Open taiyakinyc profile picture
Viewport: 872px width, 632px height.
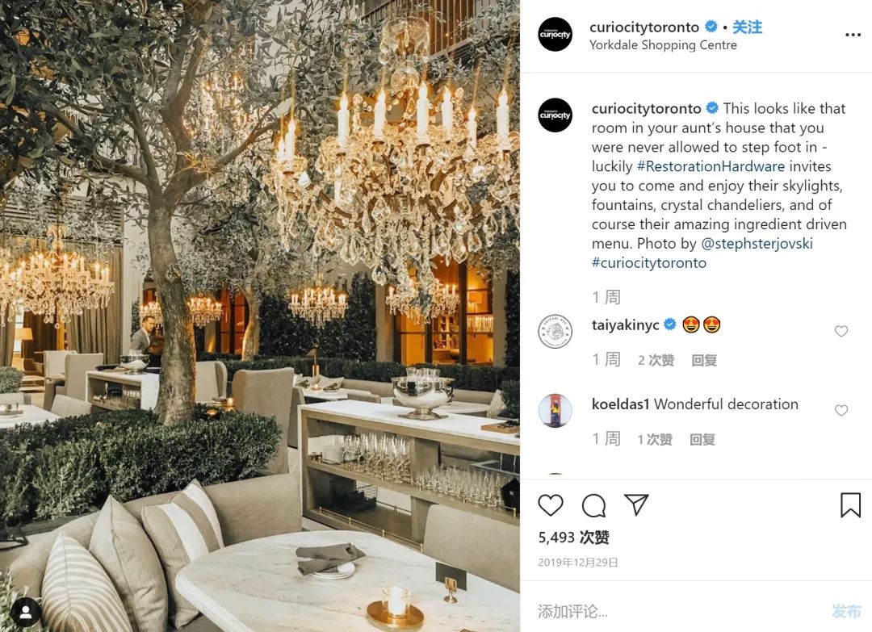click(x=555, y=331)
